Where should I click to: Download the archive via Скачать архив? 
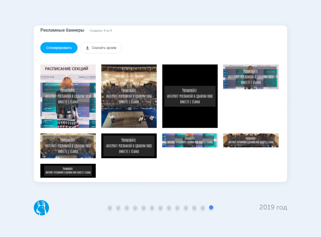coord(101,48)
